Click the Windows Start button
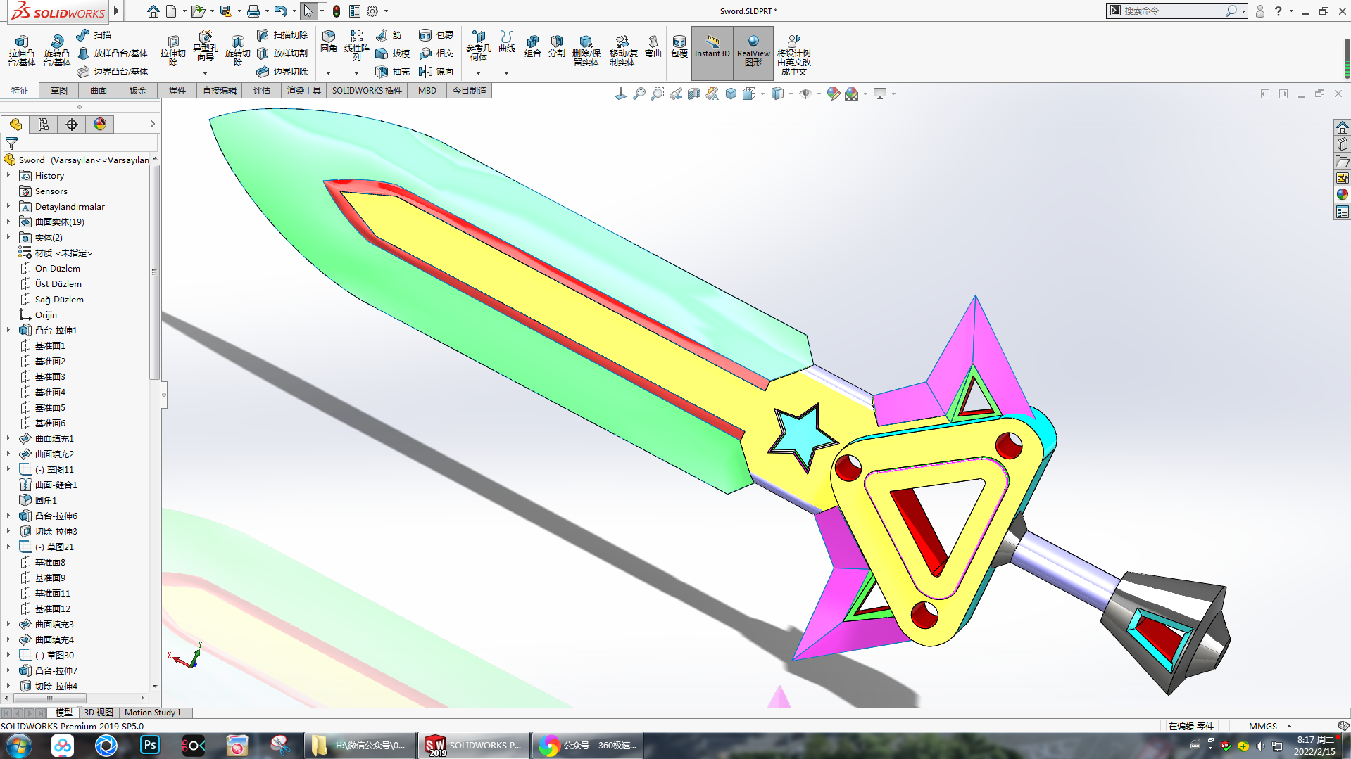 point(18,745)
